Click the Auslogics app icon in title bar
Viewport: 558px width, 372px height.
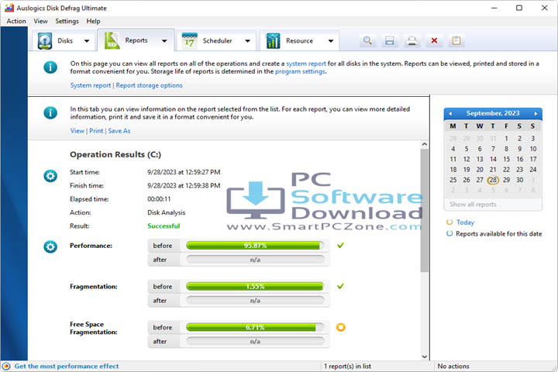[9, 8]
